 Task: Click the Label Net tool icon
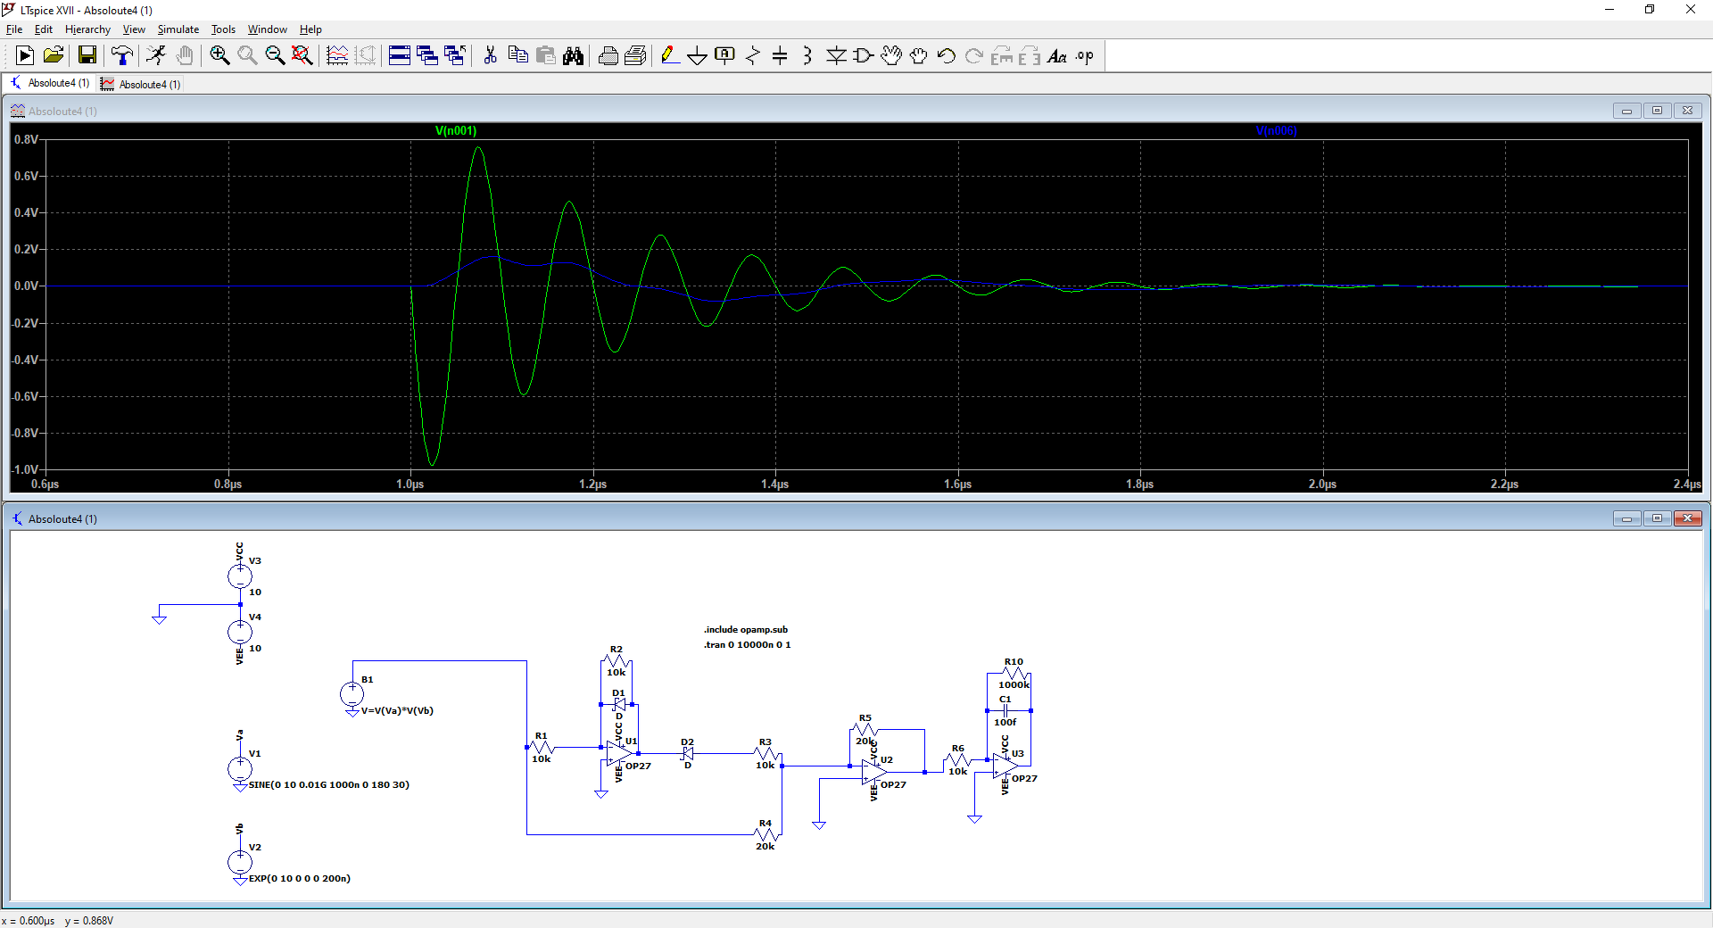724,55
